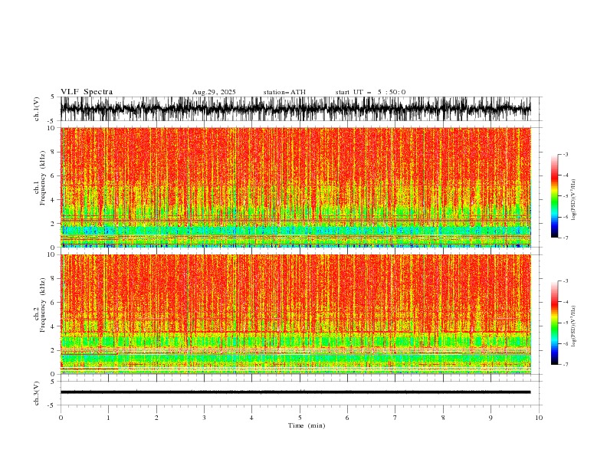Click the lower 'log(PSD)(V²/Hz)' colorbar label
The height and width of the screenshot is (469, 607).
[x=573, y=326]
